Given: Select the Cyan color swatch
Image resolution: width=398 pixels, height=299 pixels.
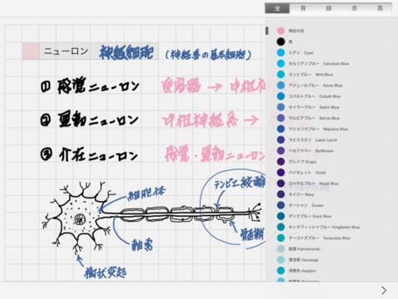Looking at the screenshot, I should pos(281,52).
